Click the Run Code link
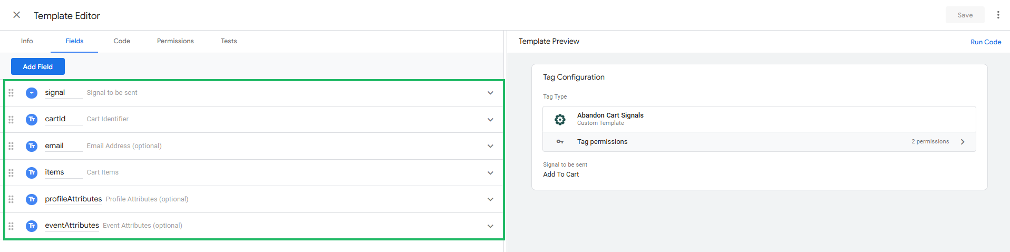 click(986, 42)
